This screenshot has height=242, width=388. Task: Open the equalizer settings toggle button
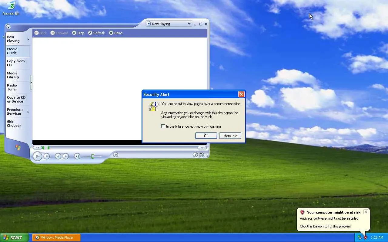coord(115,155)
